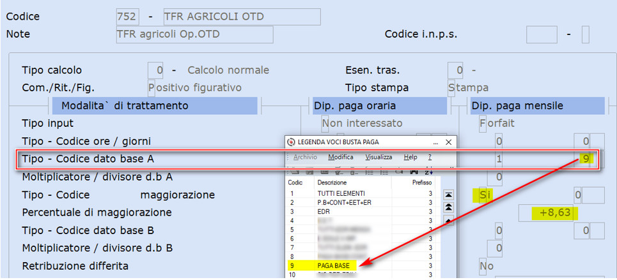Click the Tipo - Codice dato base B label
The height and width of the screenshot is (280, 617).
coord(88,230)
